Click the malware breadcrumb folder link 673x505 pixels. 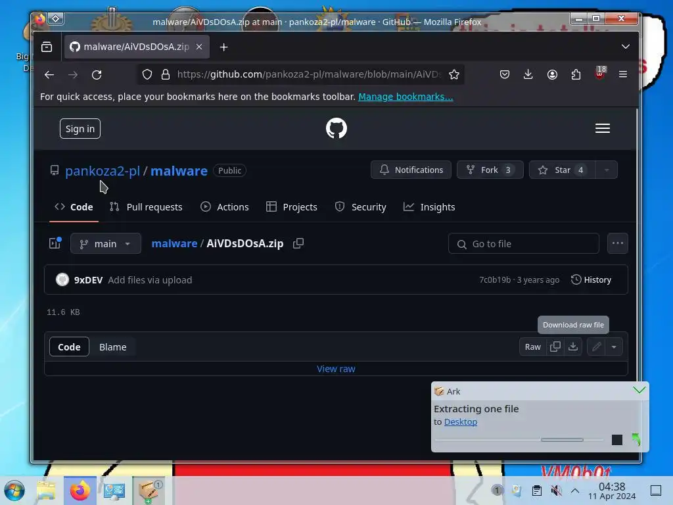coord(174,243)
